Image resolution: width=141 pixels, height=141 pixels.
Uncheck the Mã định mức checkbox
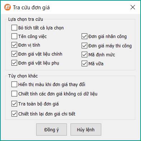pos(84,55)
